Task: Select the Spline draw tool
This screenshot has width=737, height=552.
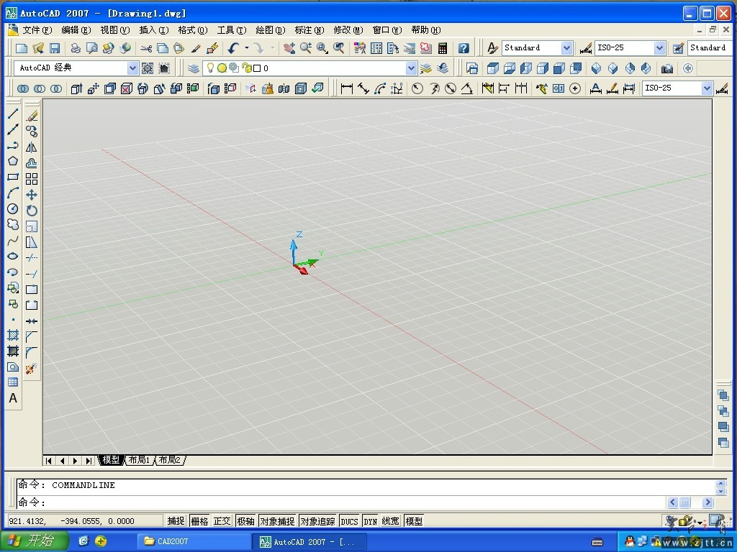Action: 13,241
